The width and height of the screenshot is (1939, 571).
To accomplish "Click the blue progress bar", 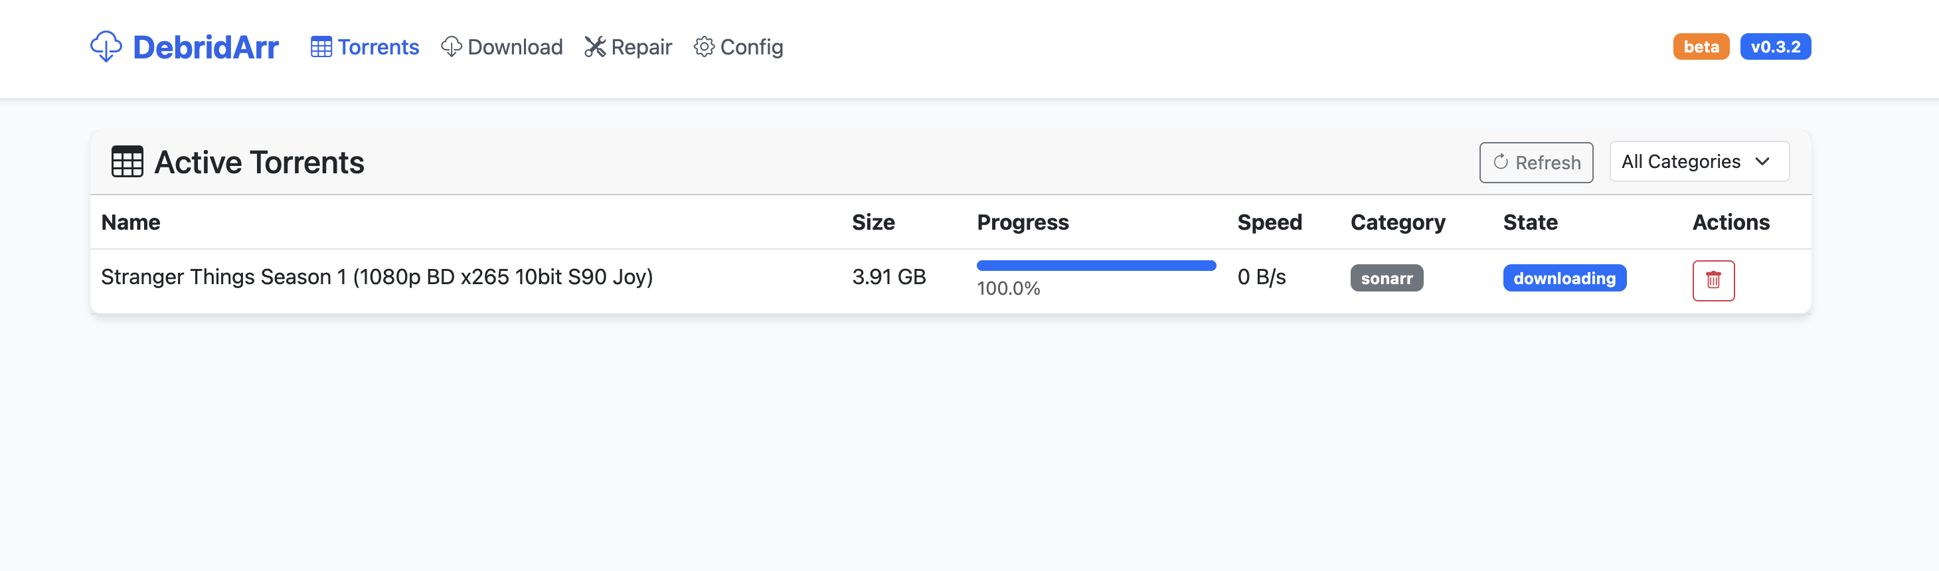I will coord(1095,266).
